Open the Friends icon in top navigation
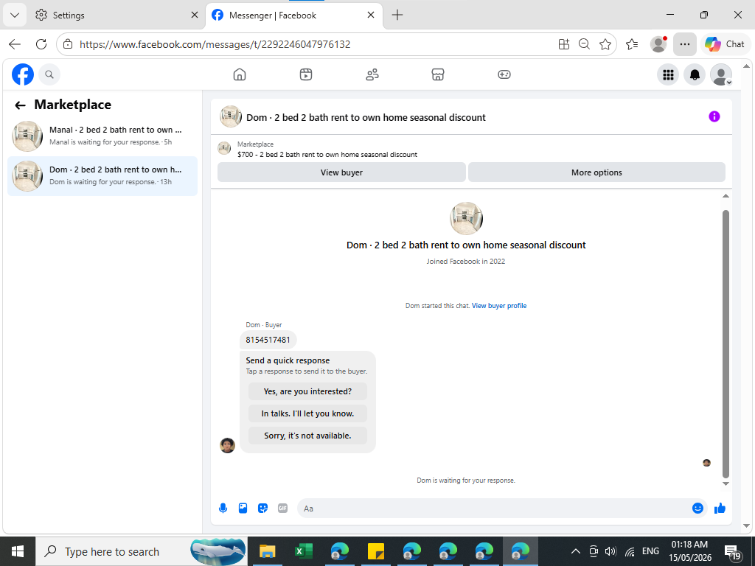 pos(372,74)
